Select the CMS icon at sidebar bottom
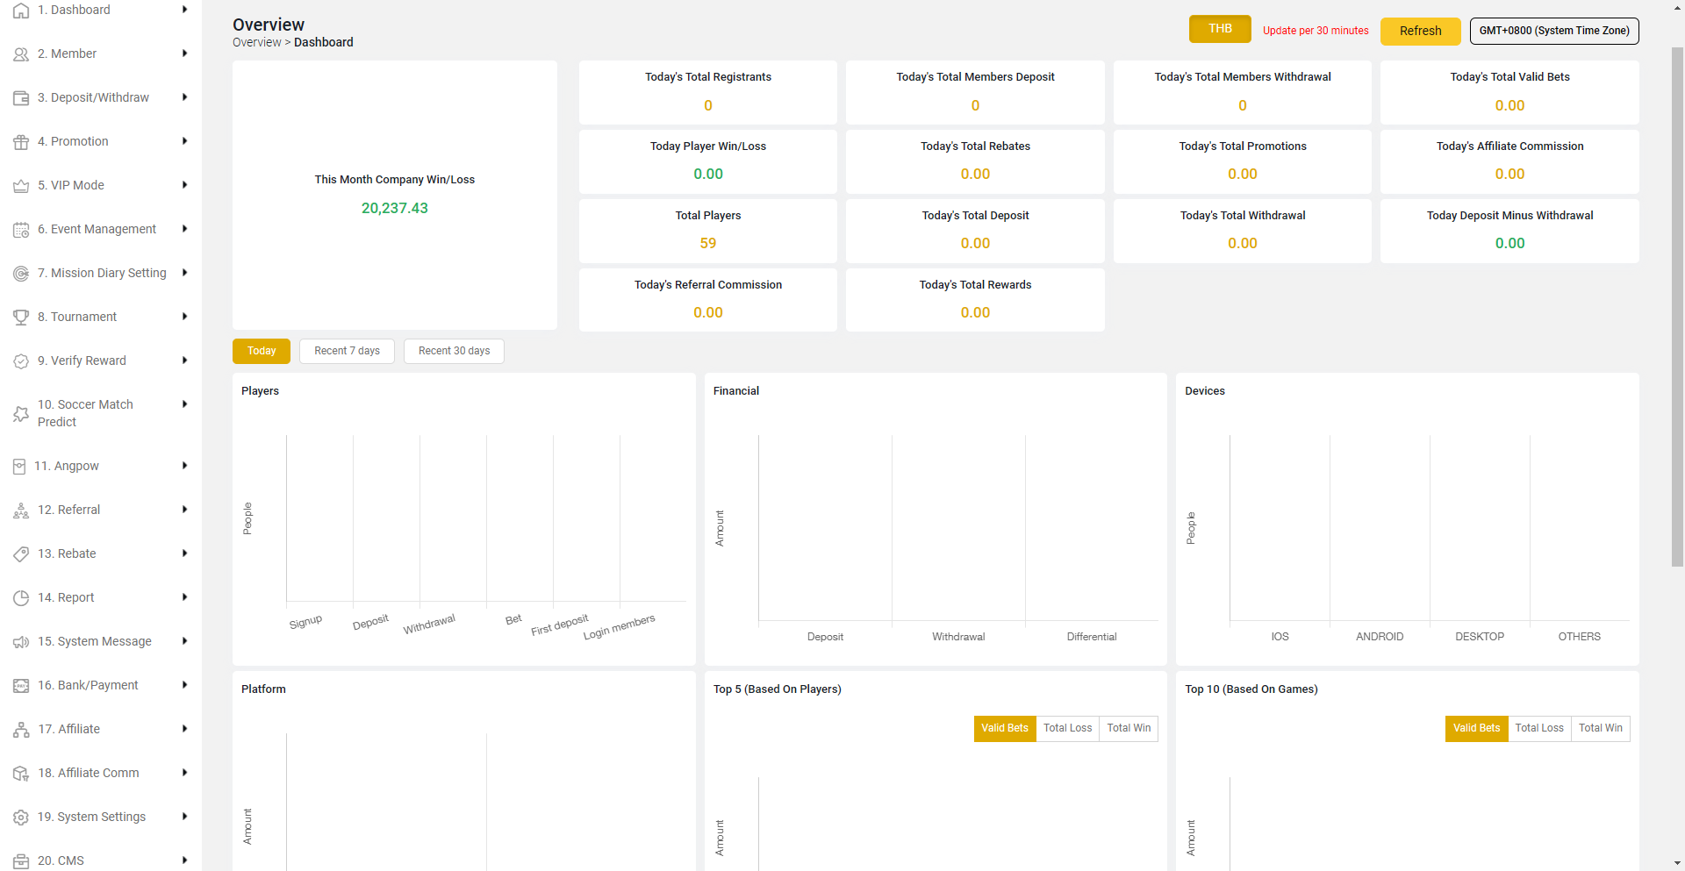Image resolution: width=1685 pixels, height=871 pixels. [x=21, y=860]
